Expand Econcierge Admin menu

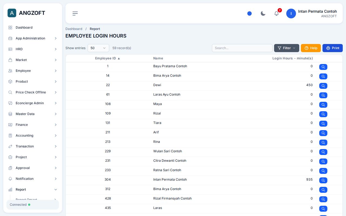(x=33, y=103)
